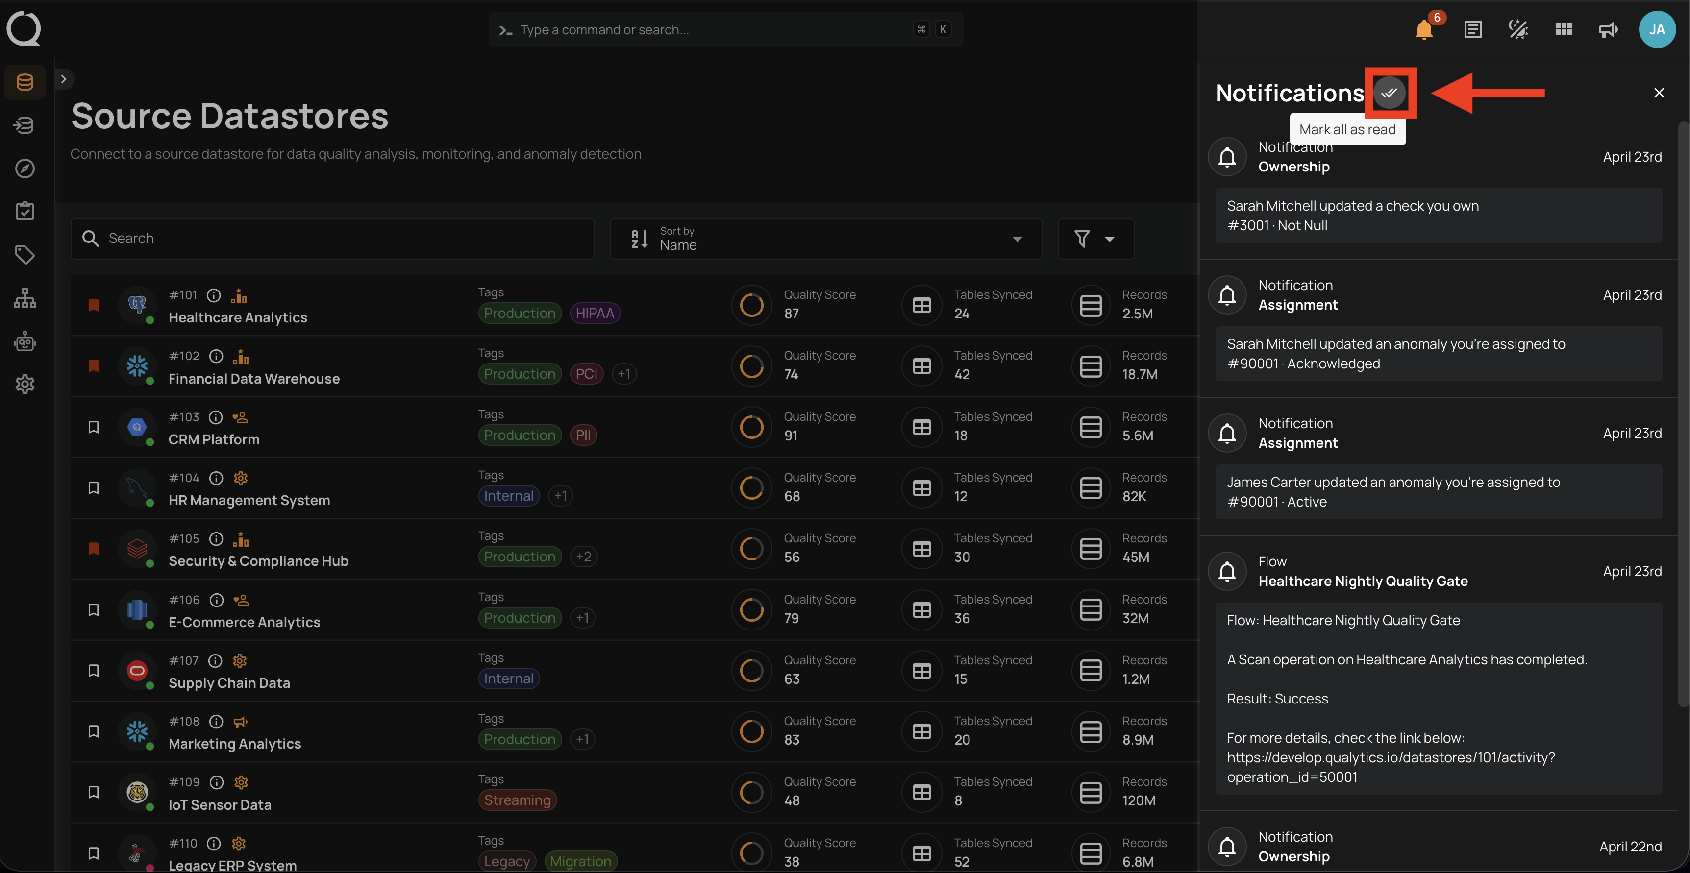Click the announcements megaphone icon in header
The height and width of the screenshot is (873, 1690).
pos(1607,29)
